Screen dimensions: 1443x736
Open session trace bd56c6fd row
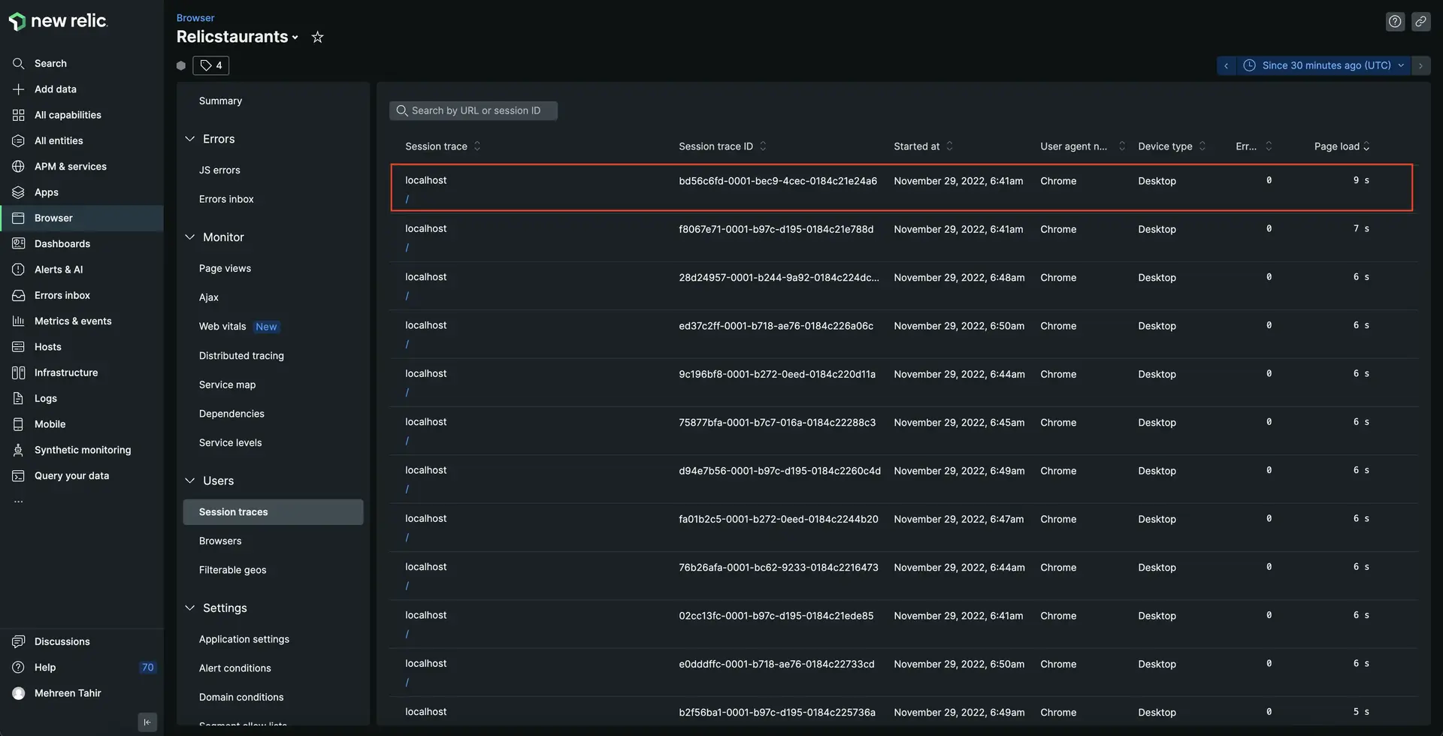[x=902, y=188]
